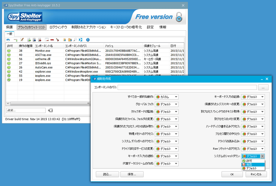Click the magnifying glass search icon
The width and height of the screenshot is (276, 186).
click(75, 40)
